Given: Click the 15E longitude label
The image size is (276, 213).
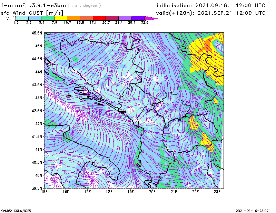Looking at the screenshot, I should point(44,192).
